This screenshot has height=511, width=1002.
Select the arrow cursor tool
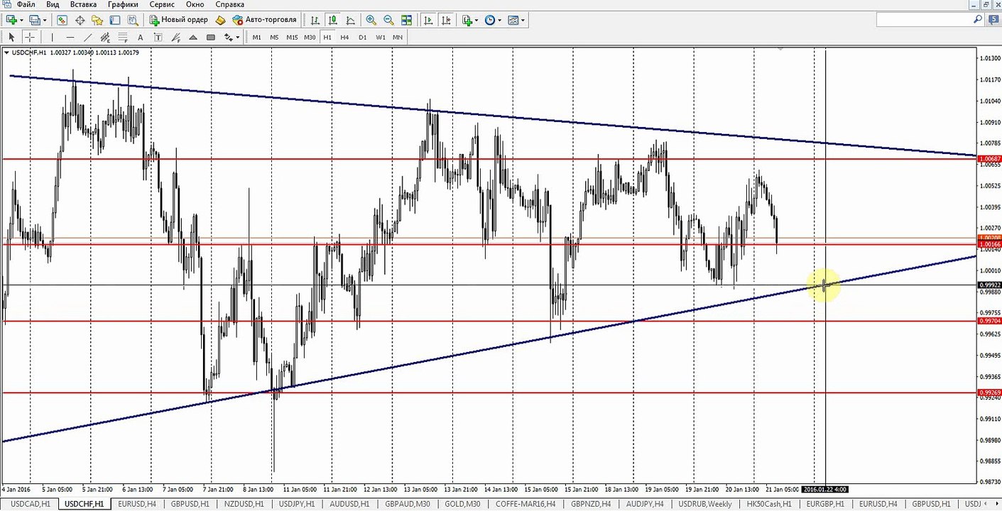point(12,37)
